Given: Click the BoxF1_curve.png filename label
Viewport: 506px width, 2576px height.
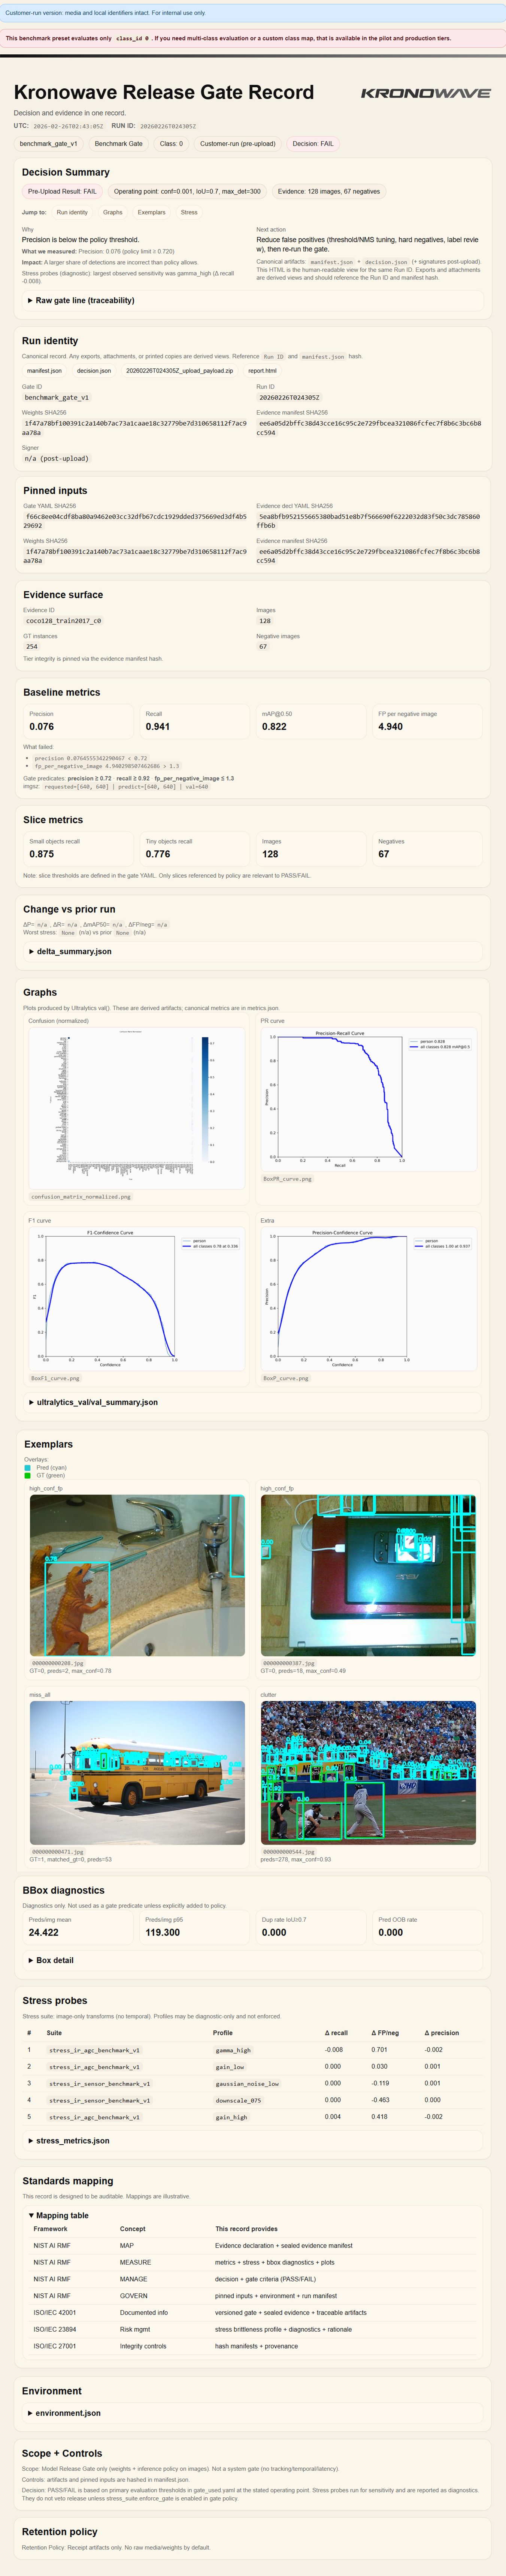Looking at the screenshot, I should coord(55,1378).
